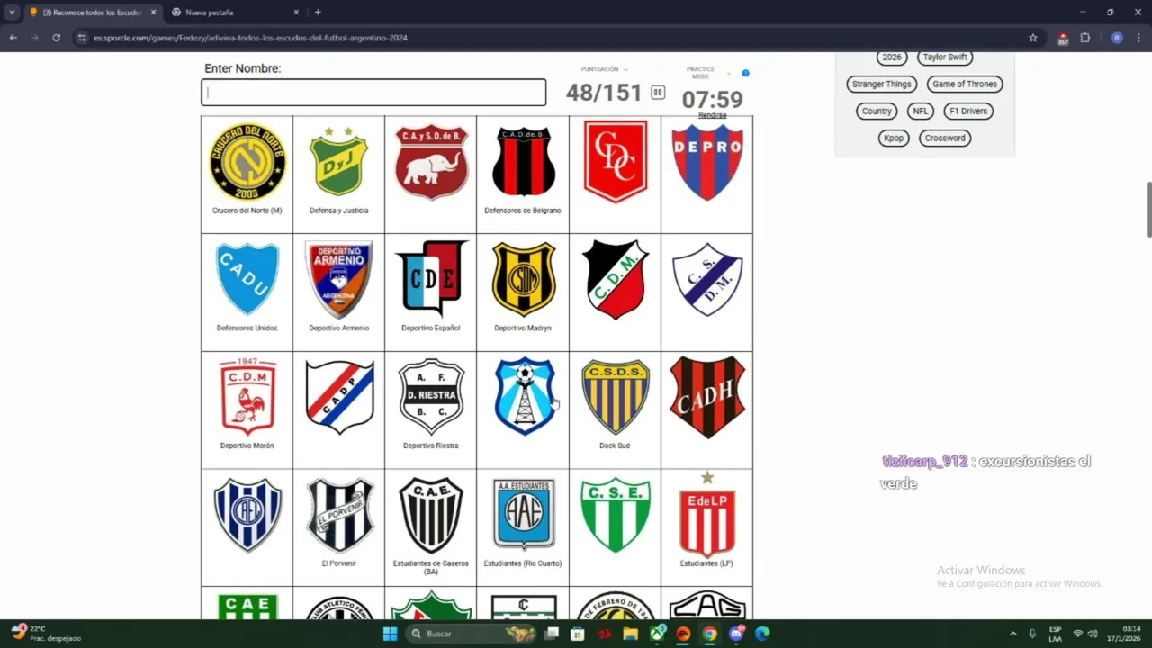Image resolution: width=1152 pixels, height=648 pixels.
Task: Open the Crossword quiz tag
Action: point(945,138)
